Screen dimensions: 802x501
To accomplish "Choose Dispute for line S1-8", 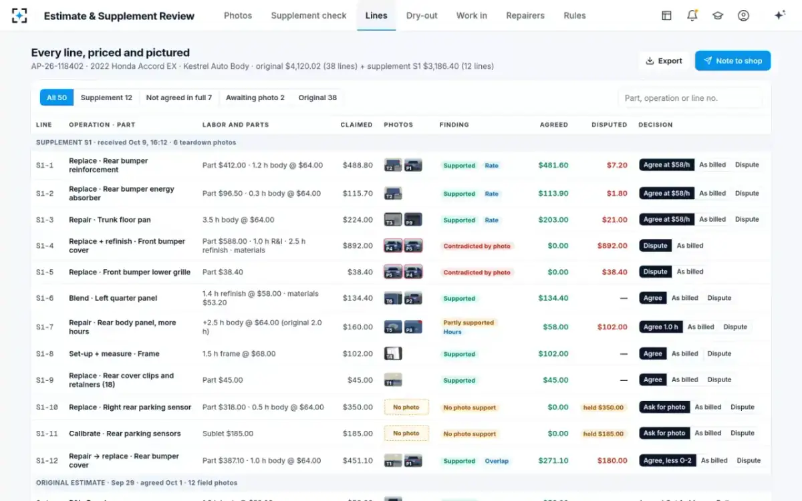I will point(719,353).
